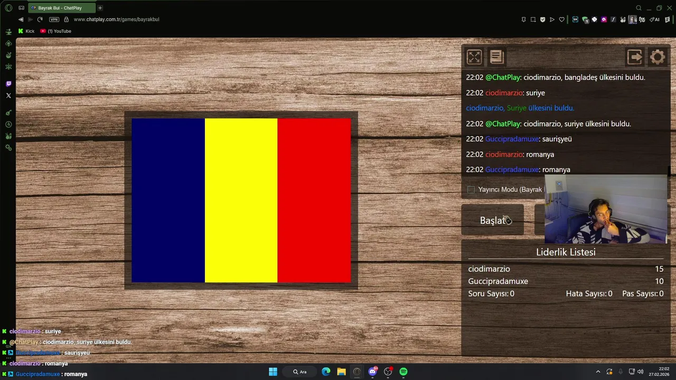This screenshot has width=676, height=380.
Task: Open the browser tab search magnifier
Action: (639, 8)
